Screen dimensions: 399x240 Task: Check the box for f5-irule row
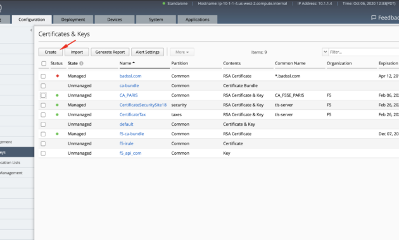click(43, 143)
